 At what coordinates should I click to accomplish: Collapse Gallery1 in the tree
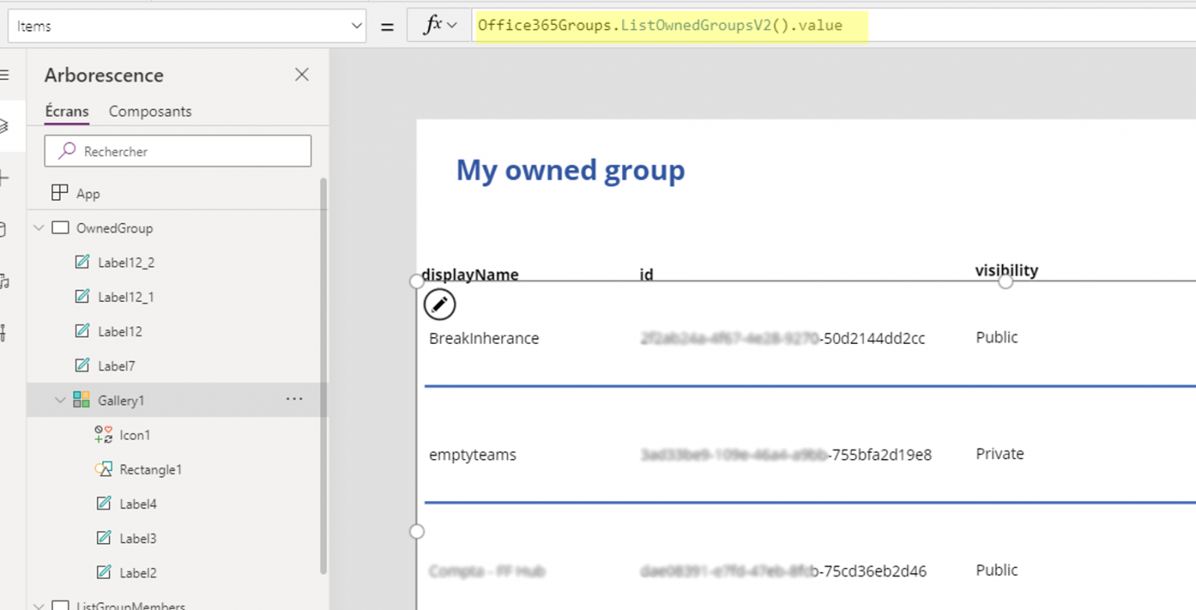coord(61,400)
